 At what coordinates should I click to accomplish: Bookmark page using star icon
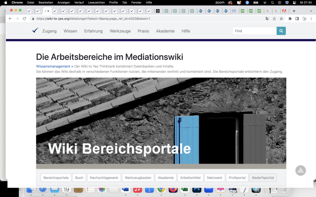point(281,19)
